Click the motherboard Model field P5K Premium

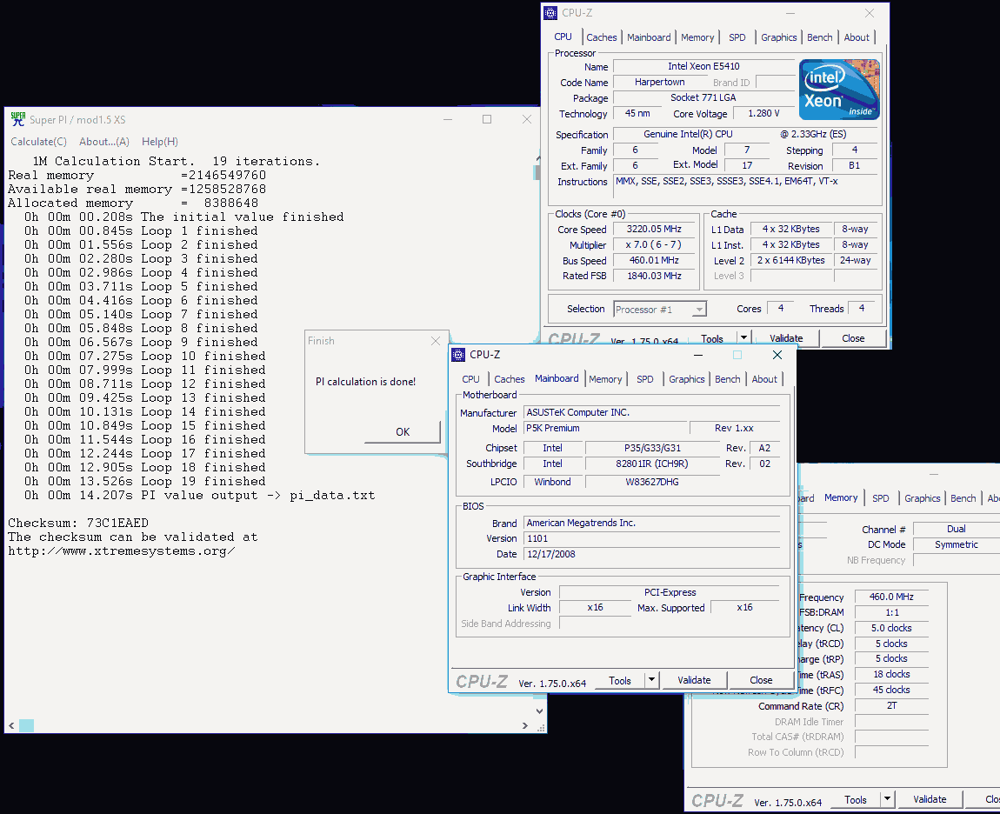(606, 428)
